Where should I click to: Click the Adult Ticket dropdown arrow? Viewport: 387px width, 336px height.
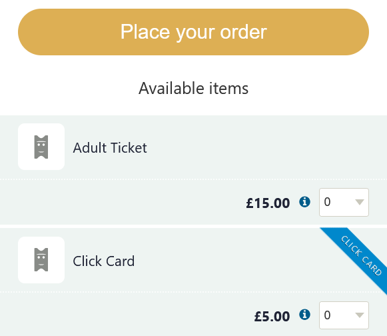click(360, 203)
